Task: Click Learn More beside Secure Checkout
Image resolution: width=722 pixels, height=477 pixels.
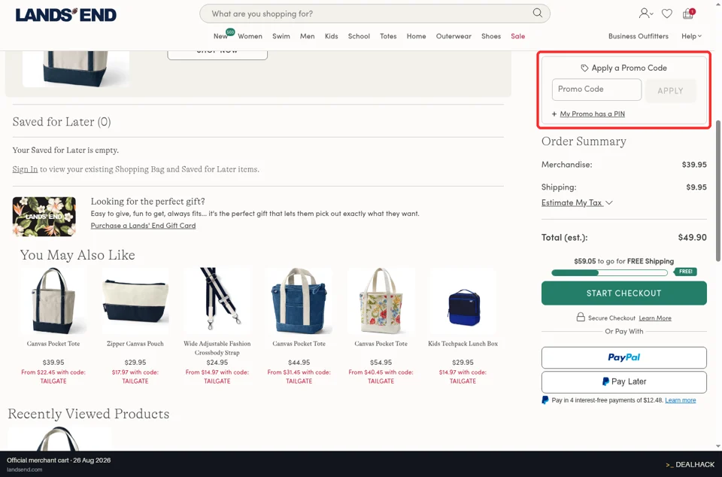Action: [x=655, y=318]
